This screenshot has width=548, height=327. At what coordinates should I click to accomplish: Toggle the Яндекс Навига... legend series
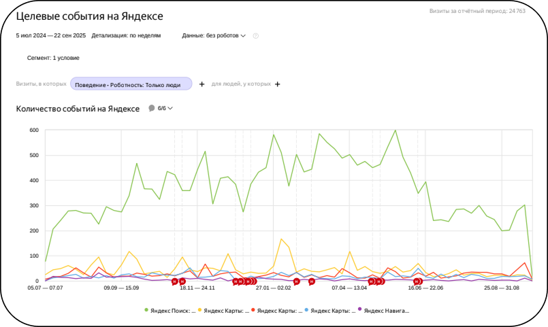click(x=383, y=311)
